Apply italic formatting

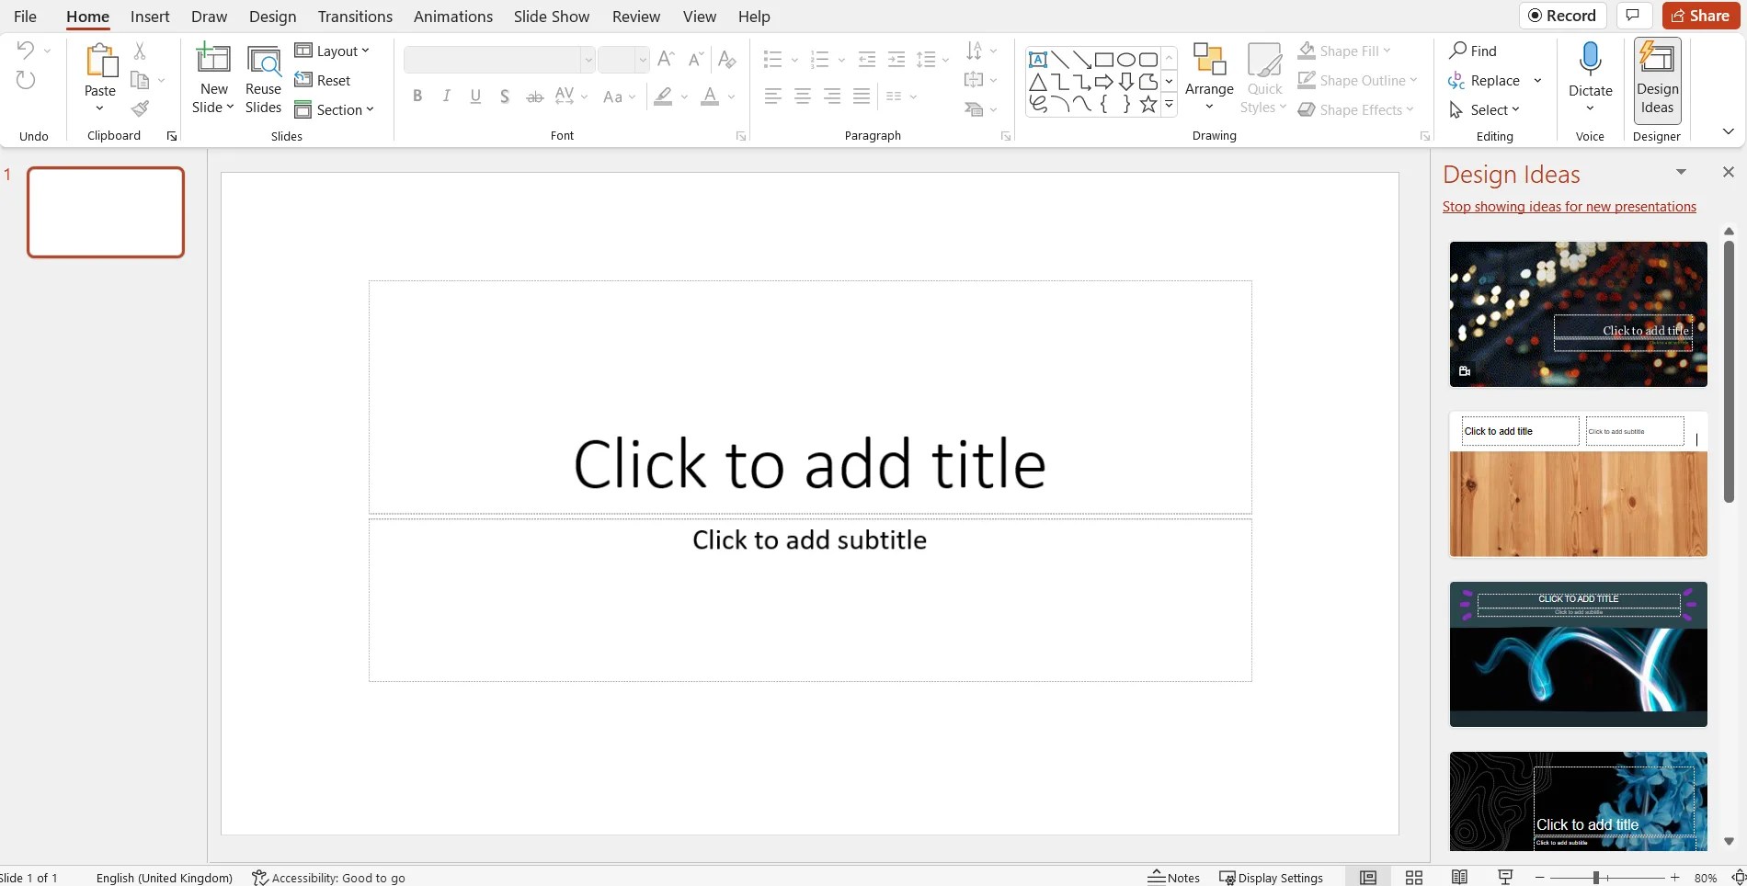446,96
